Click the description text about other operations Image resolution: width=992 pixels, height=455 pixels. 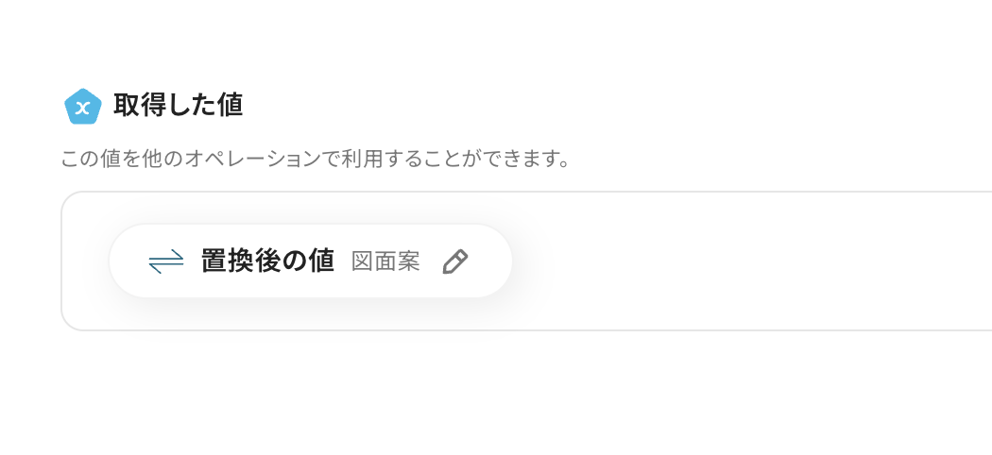pyautogui.click(x=316, y=159)
